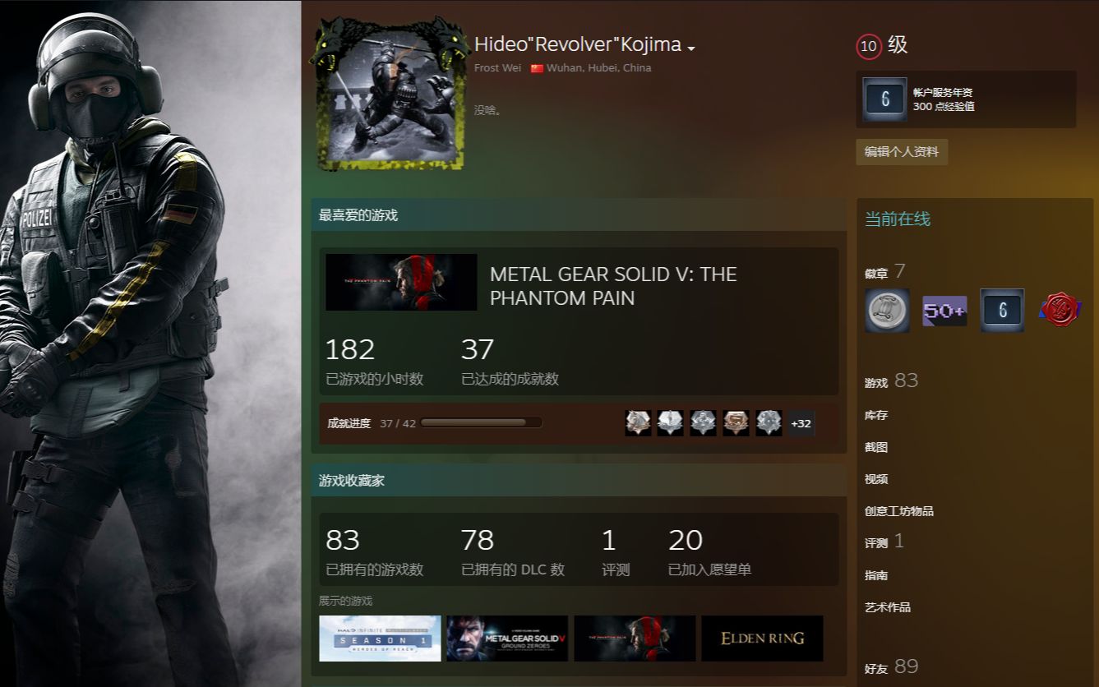Click 帐户服务年资 300 点经验值 text

(944, 99)
